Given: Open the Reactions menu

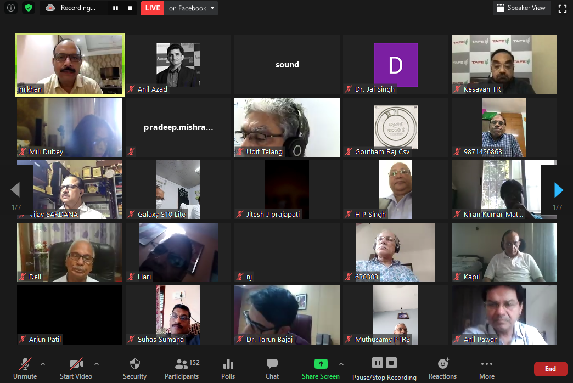Looking at the screenshot, I should [442, 368].
